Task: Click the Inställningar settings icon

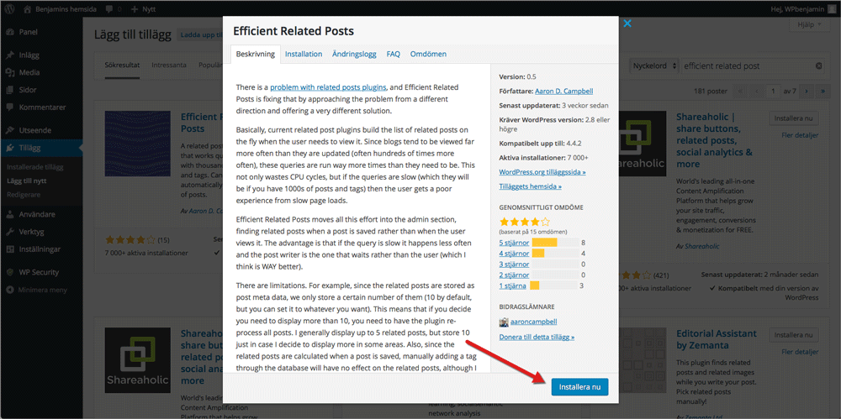Action: point(9,249)
